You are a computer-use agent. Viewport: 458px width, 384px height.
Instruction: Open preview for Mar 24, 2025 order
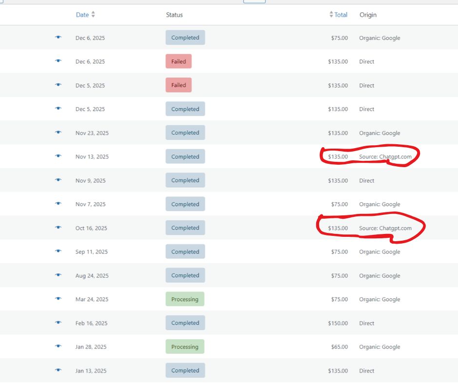click(58, 299)
